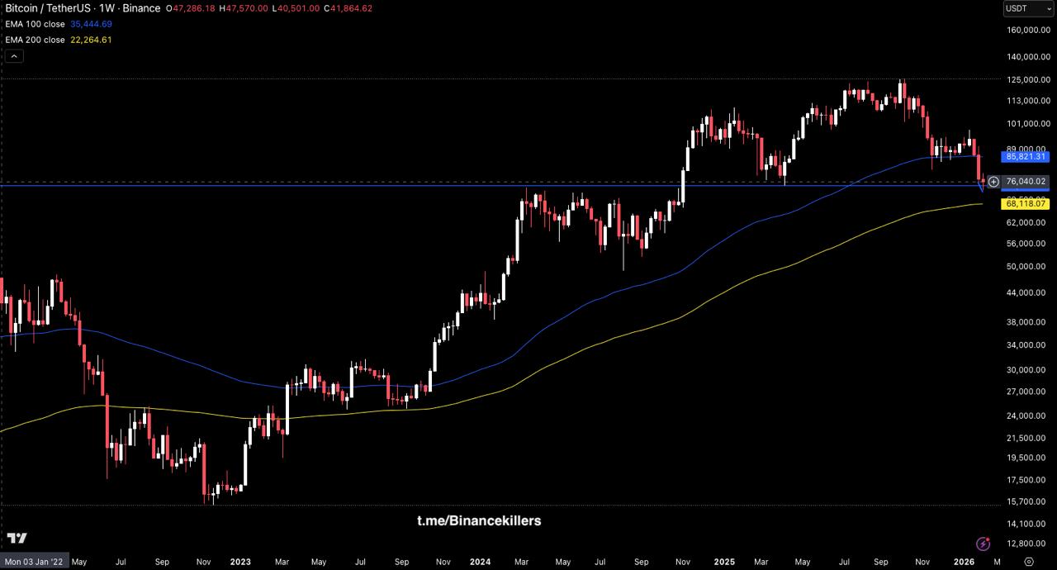Click the 76,040.02 crosshair price label
This screenshot has width=1057, height=570.
[x=1026, y=182]
